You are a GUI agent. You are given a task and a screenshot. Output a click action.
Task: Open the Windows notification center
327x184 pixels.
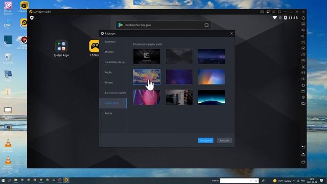click(x=321, y=180)
